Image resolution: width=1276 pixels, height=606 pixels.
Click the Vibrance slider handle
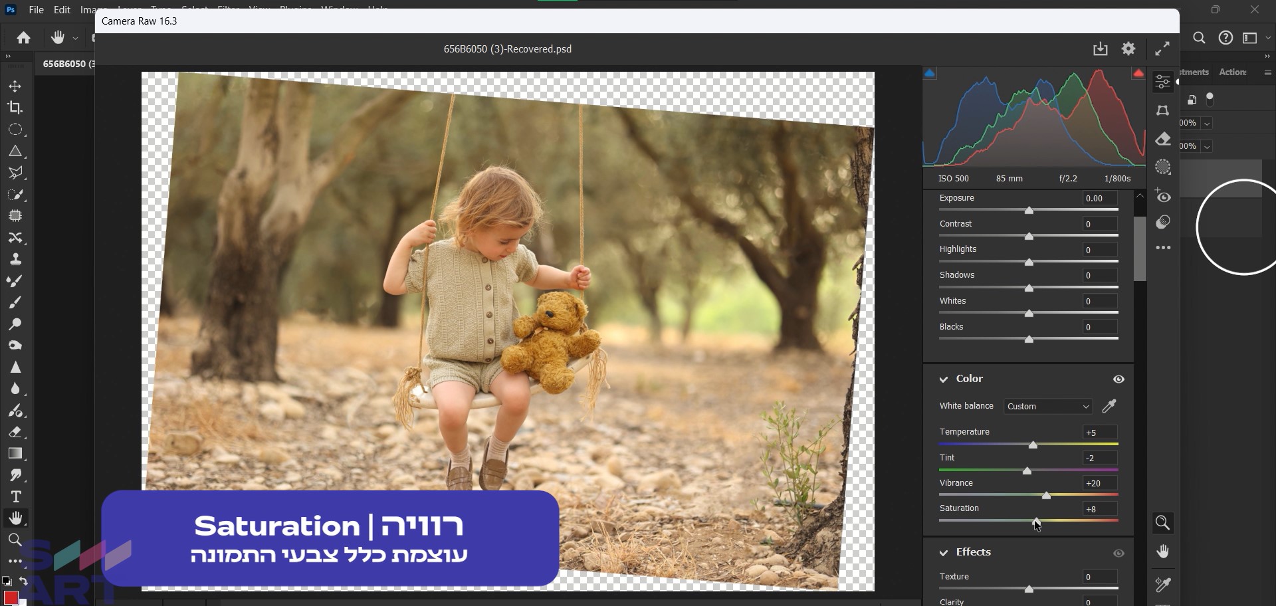pyautogui.click(x=1046, y=496)
